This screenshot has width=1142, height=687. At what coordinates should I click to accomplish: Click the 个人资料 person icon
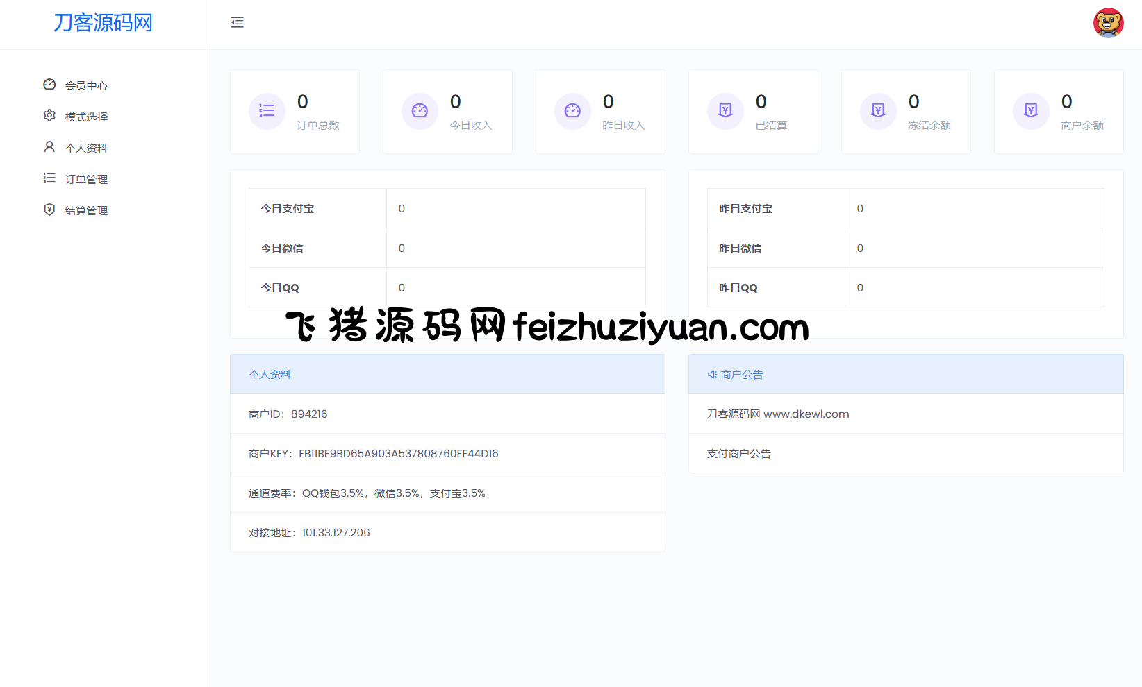click(x=49, y=147)
